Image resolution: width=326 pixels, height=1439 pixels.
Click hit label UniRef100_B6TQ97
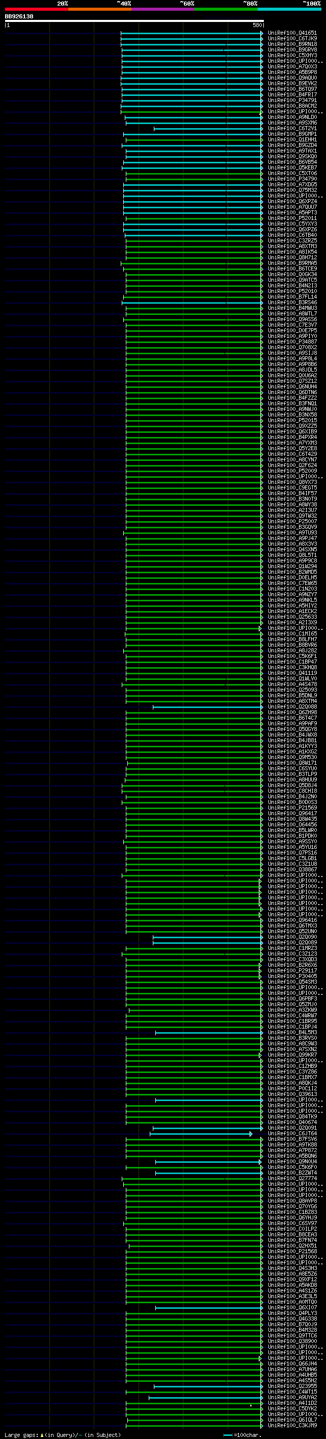(292, 89)
